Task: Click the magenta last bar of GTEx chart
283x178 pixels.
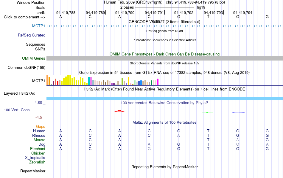Action: [158, 82]
